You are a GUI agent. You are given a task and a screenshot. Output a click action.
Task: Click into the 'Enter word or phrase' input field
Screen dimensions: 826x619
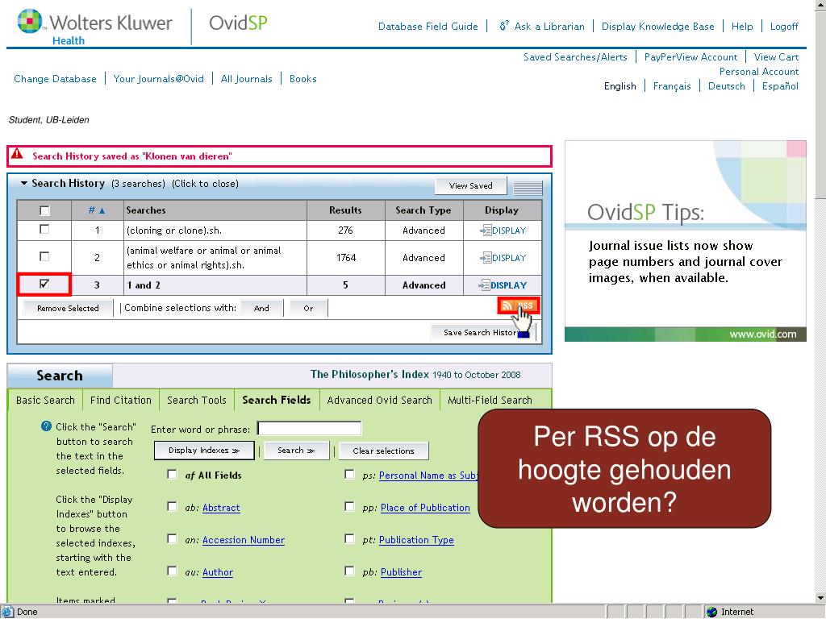point(309,429)
